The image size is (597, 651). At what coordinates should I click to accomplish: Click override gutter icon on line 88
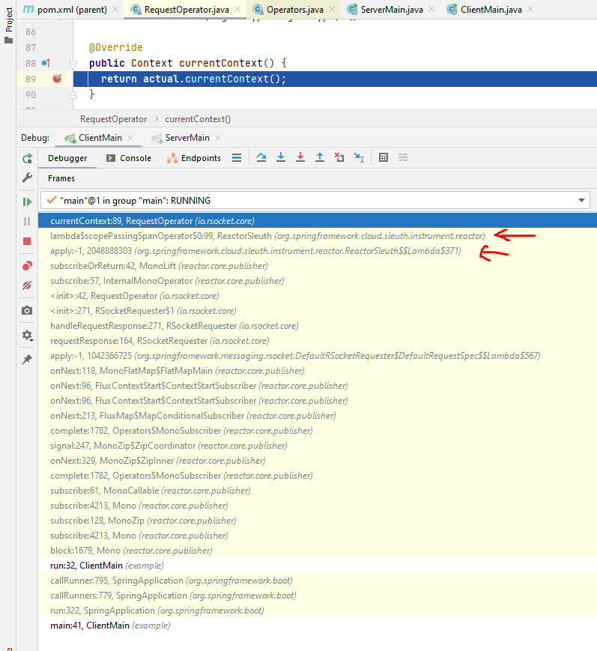point(46,63)
